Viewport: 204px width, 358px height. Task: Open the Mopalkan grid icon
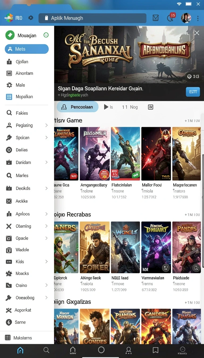[9, 97]
